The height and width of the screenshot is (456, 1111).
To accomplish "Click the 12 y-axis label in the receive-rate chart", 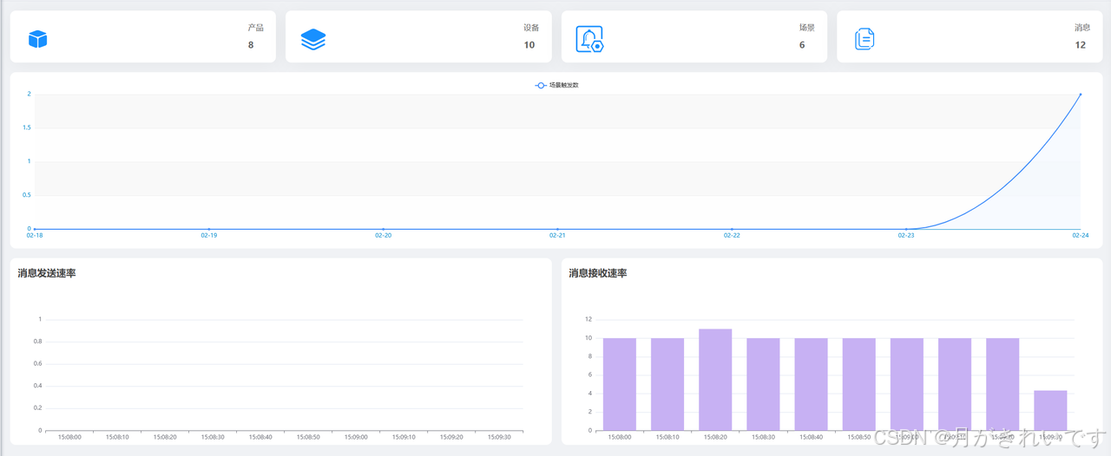I will [588, 319].
